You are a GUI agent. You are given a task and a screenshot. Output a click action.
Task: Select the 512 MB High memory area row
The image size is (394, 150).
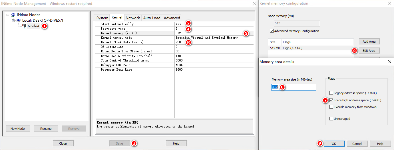coord(311,48)
